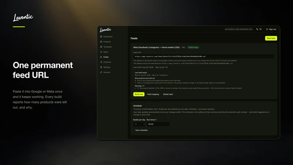Open the Templates menu item
The width and height of the screenshot is (293, 165).
108,47
